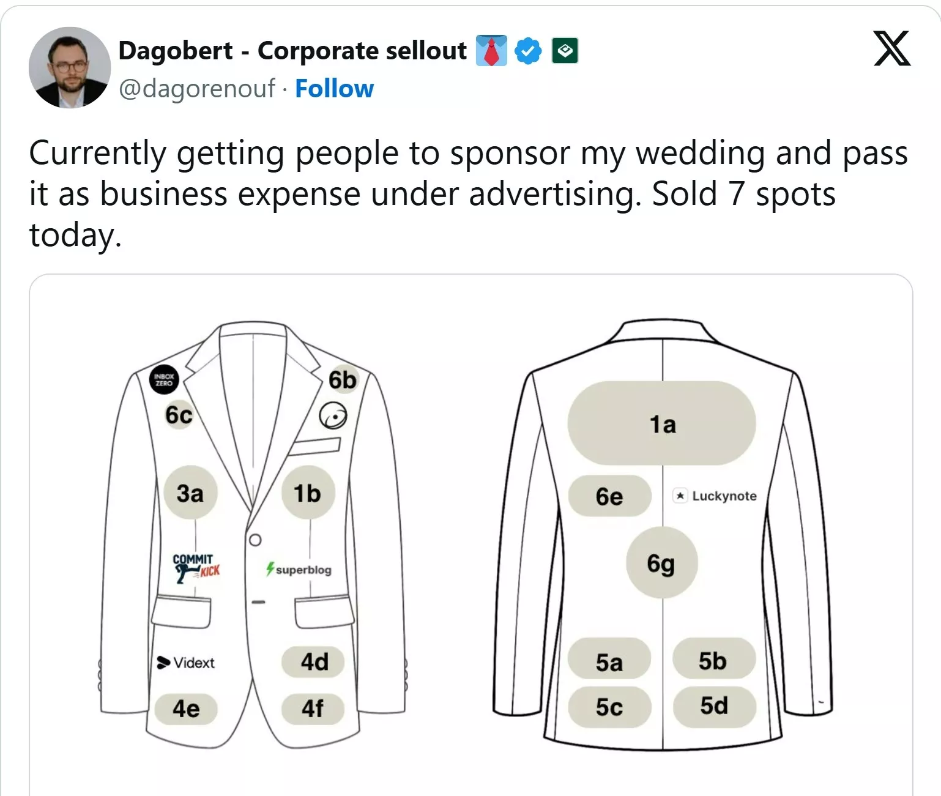Click the green affiliation badge icon
This screenshot has height=796, width=941.
[x=565, y=51]
